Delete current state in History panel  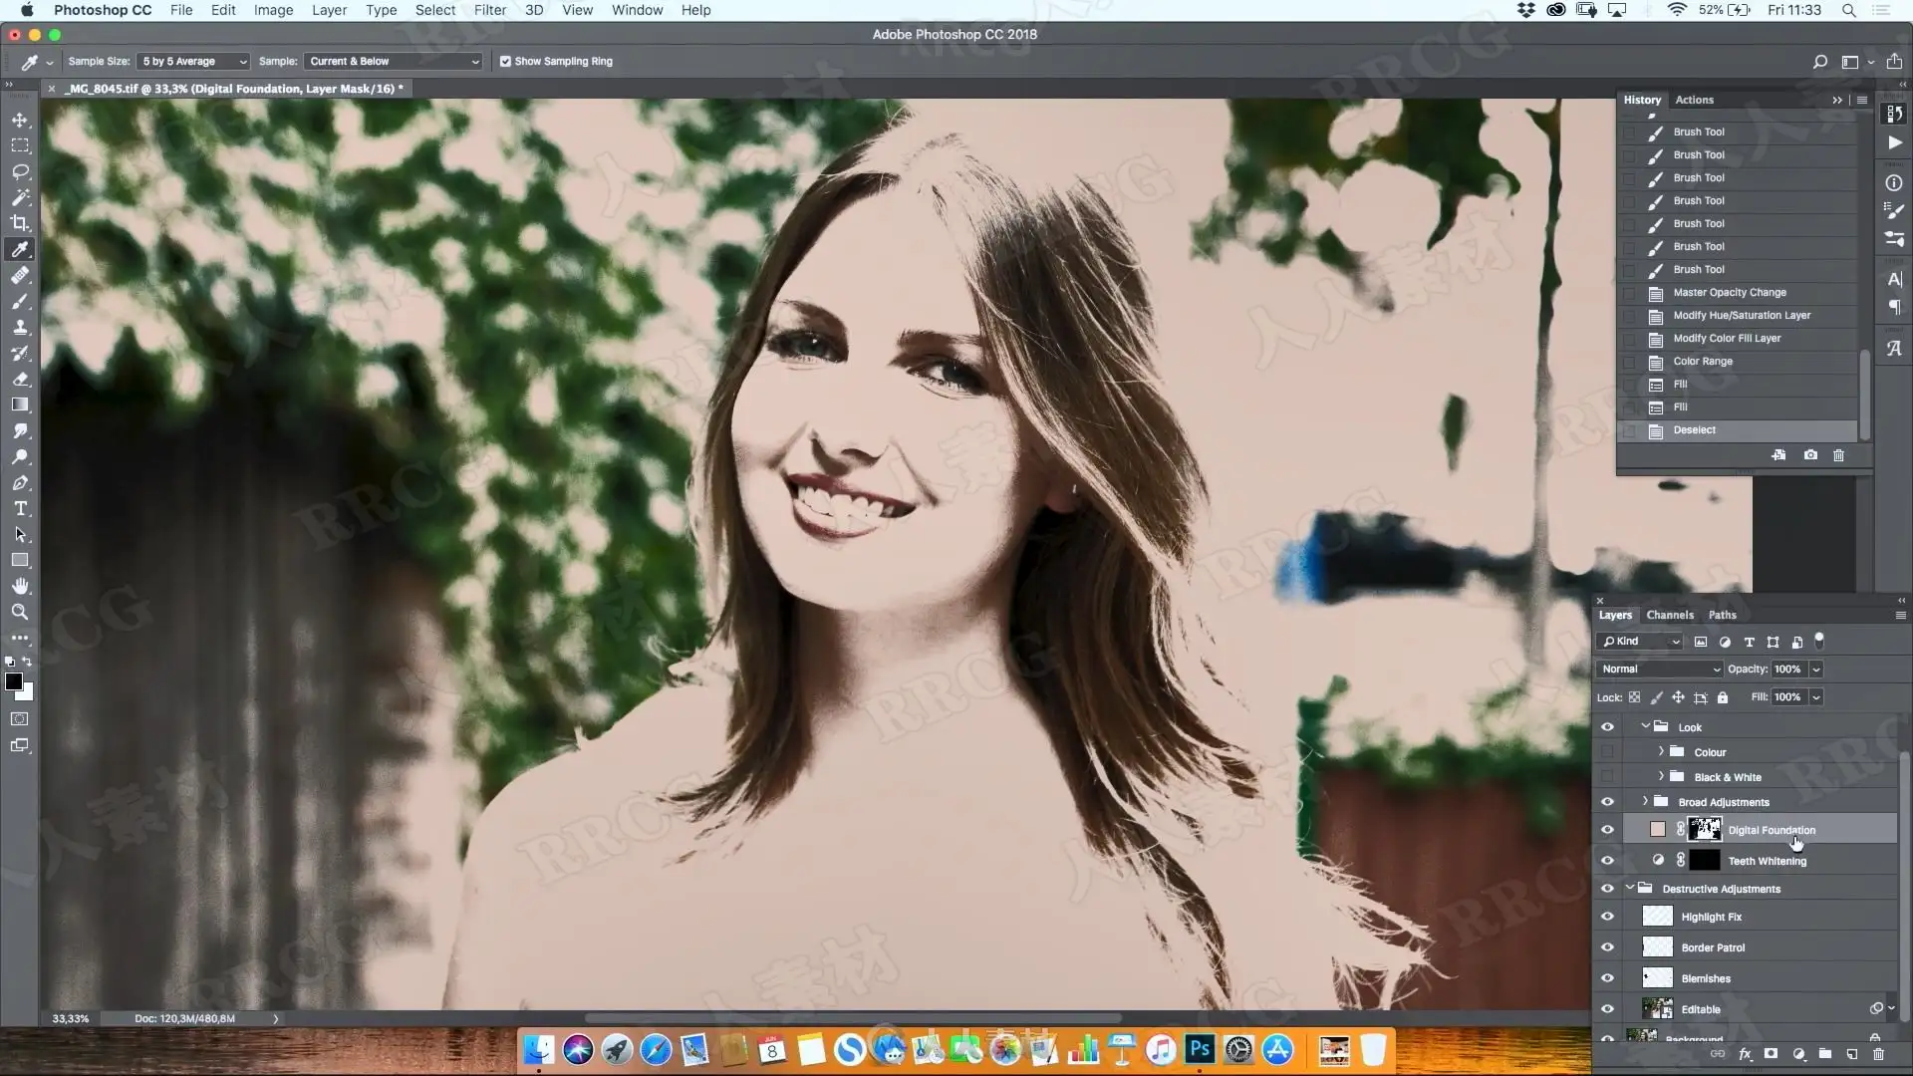pyautogui.click(x=1838, y=455)
